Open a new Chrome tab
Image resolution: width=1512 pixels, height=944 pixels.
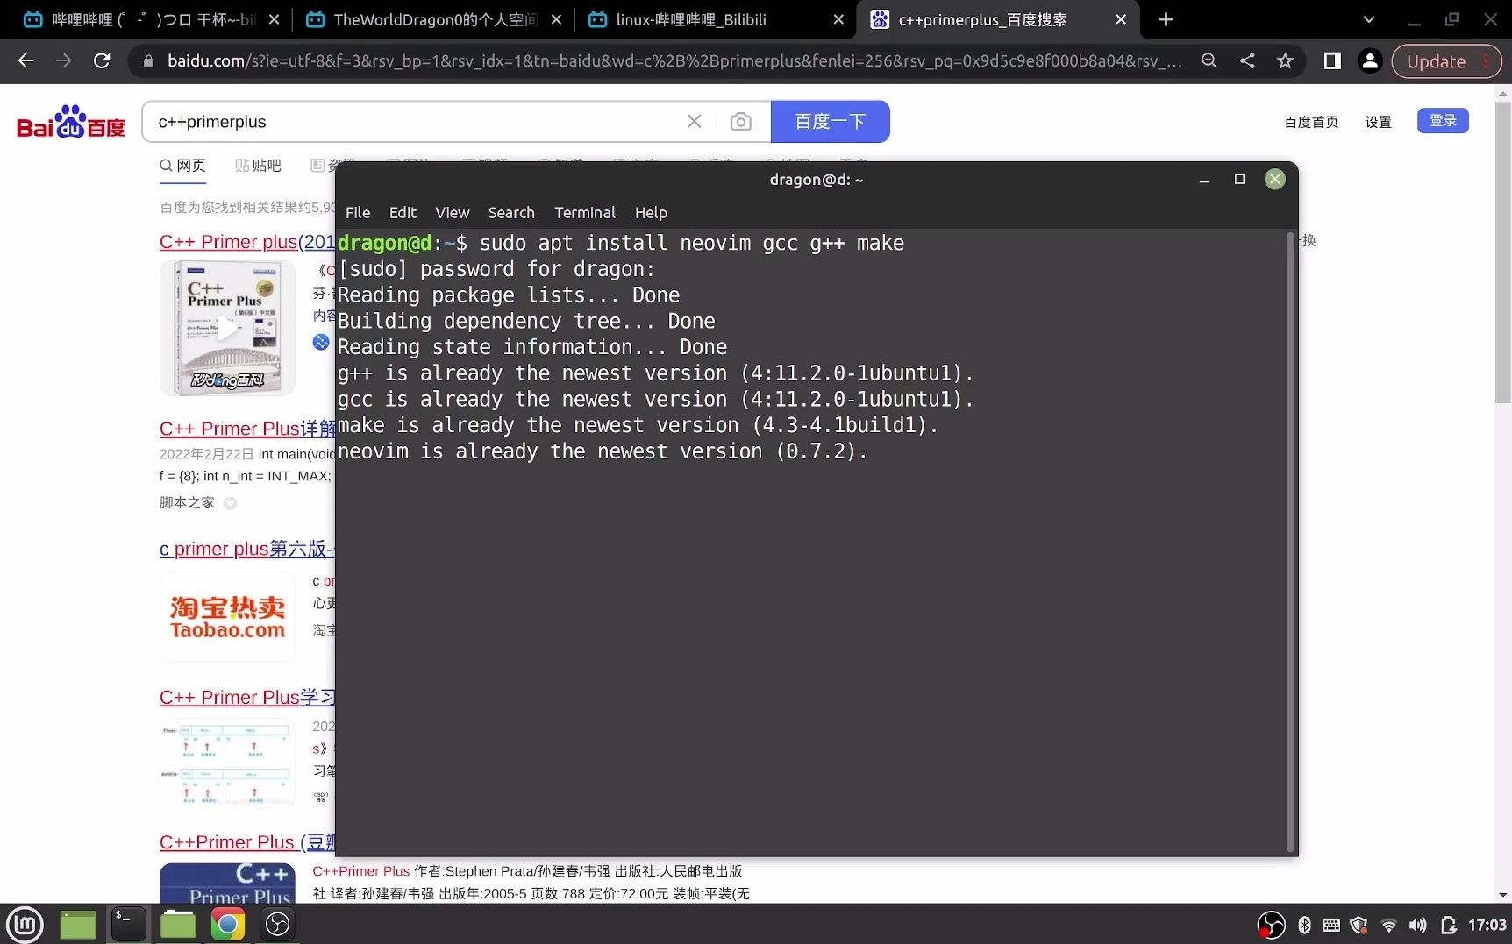(1166, 19)
